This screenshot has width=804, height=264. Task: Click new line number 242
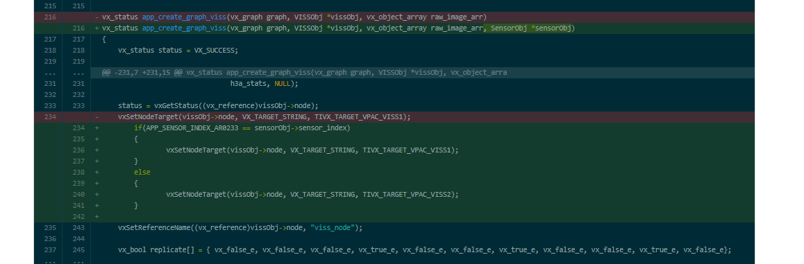pyautogui.click(x=78, y=216)
